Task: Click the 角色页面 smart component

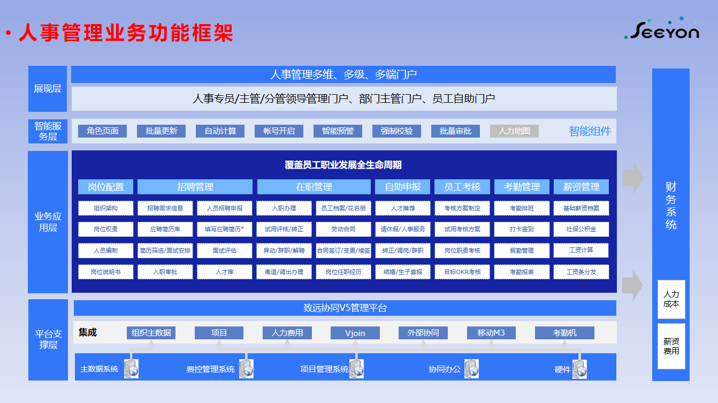Action: click(102, 131)
